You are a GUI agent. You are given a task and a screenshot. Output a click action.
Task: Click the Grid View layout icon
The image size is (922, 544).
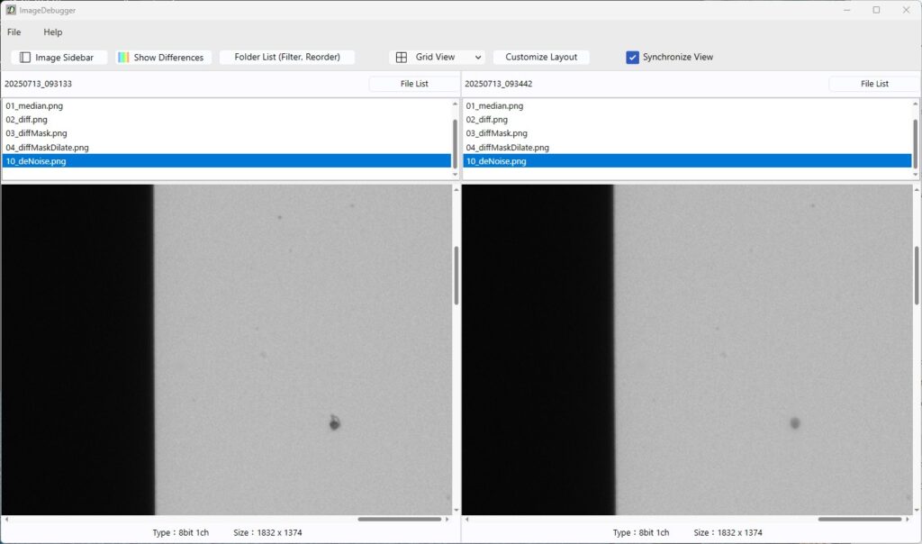tap(402, 58)
